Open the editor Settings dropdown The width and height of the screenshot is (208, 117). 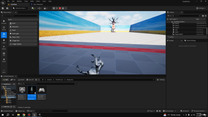pos(201,8)
